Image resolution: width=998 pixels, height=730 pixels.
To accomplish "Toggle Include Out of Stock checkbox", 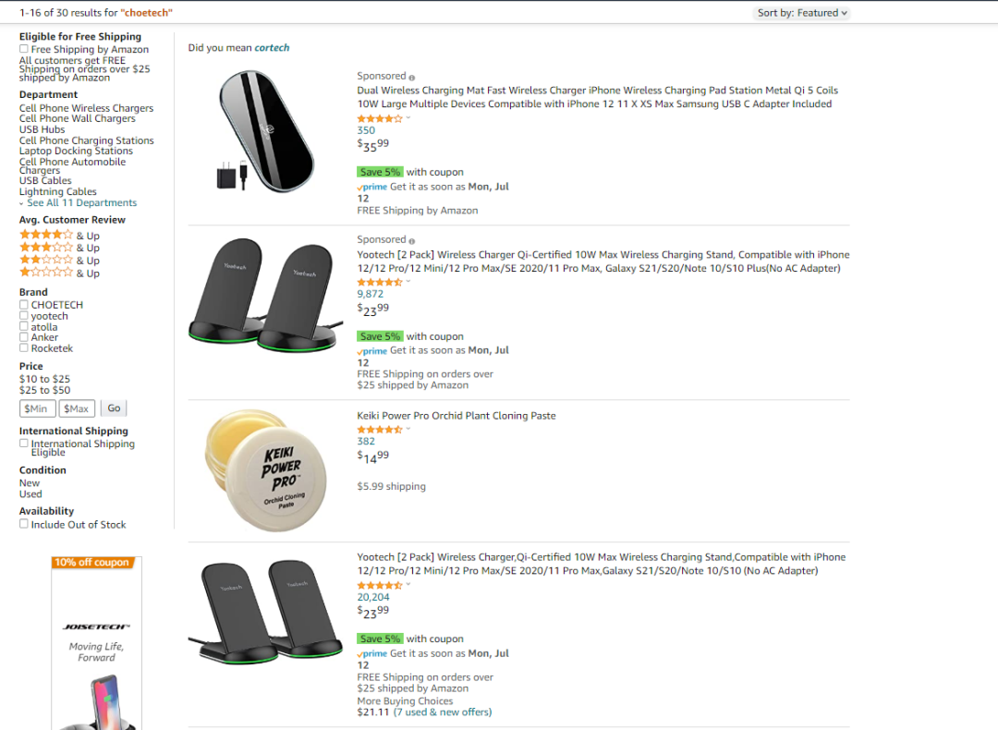I will tap(24, 524).
